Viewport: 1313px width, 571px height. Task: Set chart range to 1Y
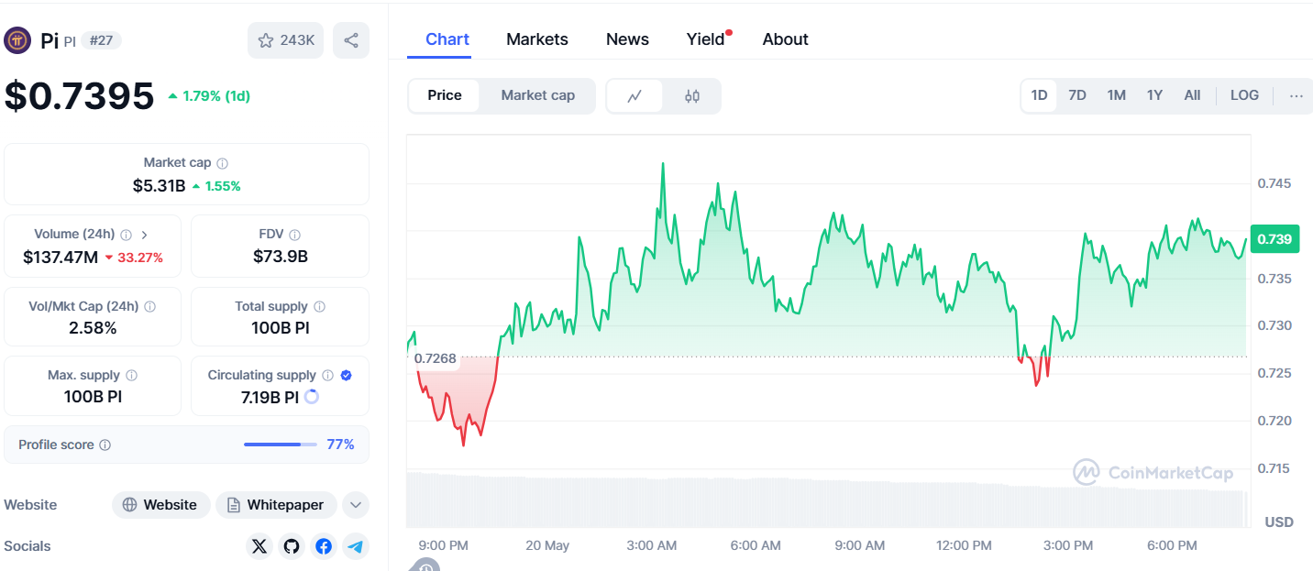[x=1154, y=95]
